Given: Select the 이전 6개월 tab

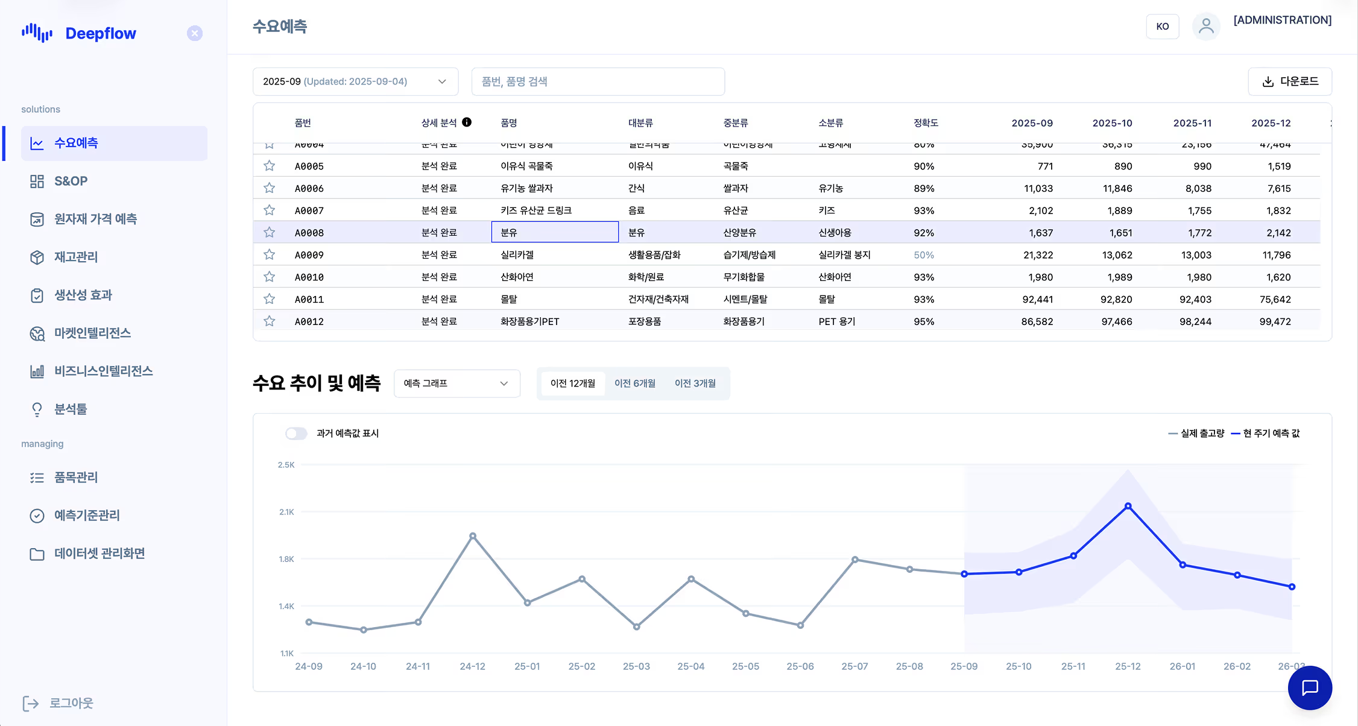Looking at the screenshot, I should 635,384.
